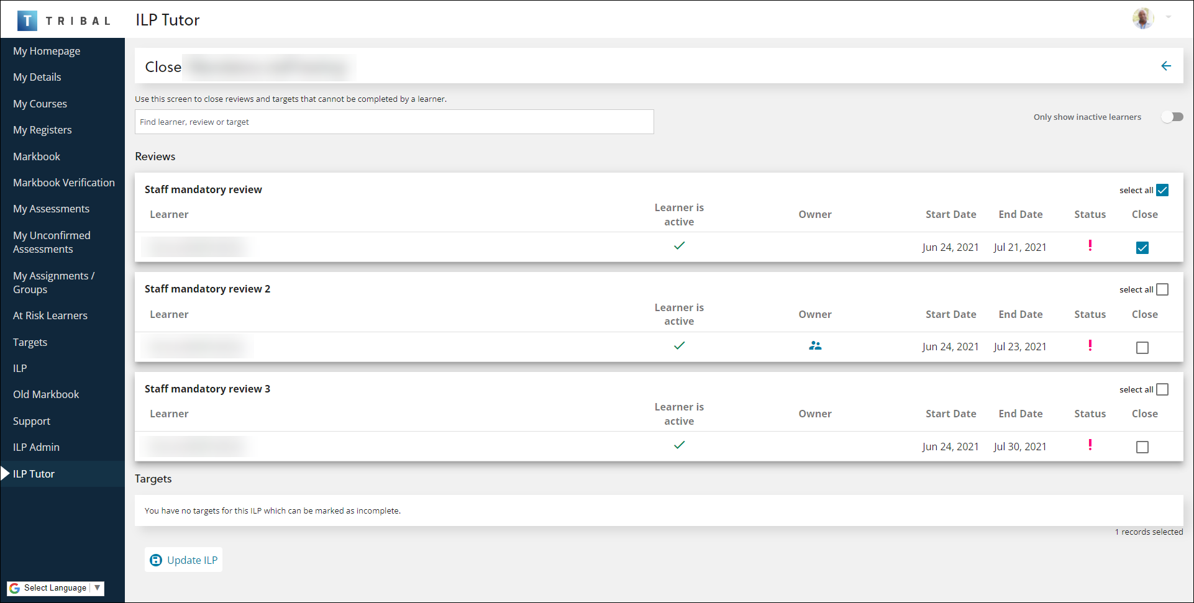The image size is (1194, 603).
Task: Go to At Risk Learners page
Action: click(50, 315)
